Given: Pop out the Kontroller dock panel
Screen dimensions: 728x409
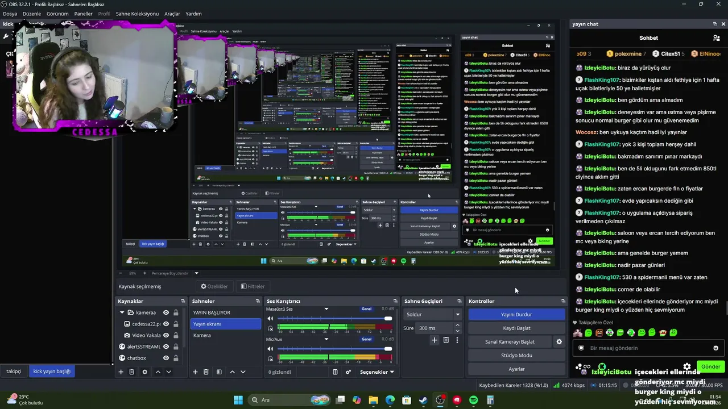Looking at the screenshot, I should [x=563, y=301].
